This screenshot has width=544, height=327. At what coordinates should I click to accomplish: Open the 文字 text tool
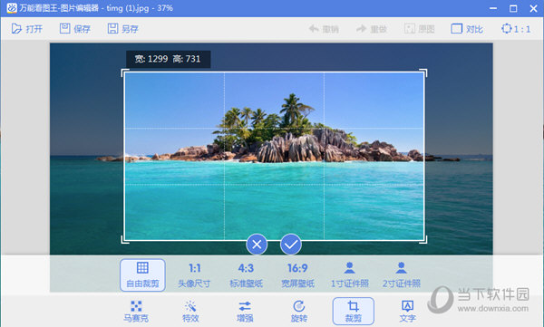pos(407,312)
